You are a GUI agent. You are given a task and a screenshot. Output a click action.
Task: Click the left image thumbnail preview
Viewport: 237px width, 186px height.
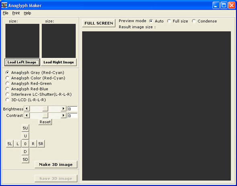[x=22, y=41]
